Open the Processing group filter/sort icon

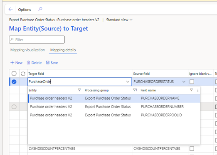click(135, 90)
